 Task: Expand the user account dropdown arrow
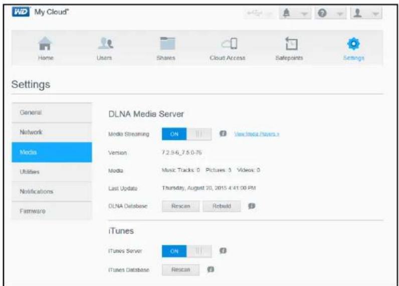(375, 14)
